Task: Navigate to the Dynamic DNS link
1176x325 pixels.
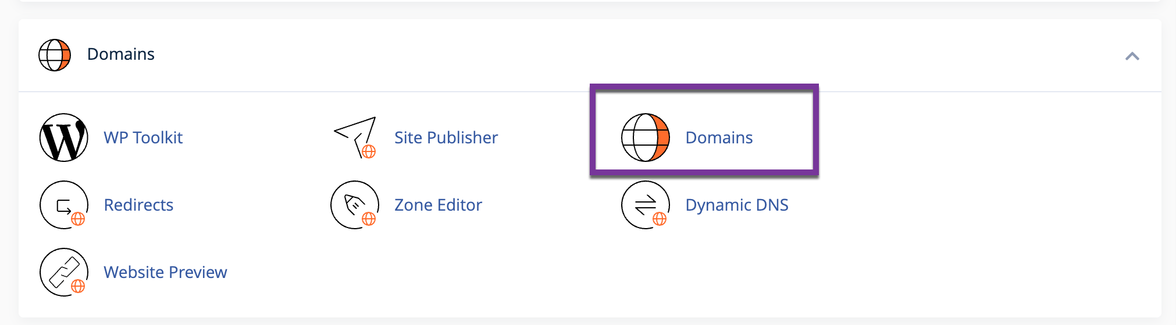Action: point(736,205)
